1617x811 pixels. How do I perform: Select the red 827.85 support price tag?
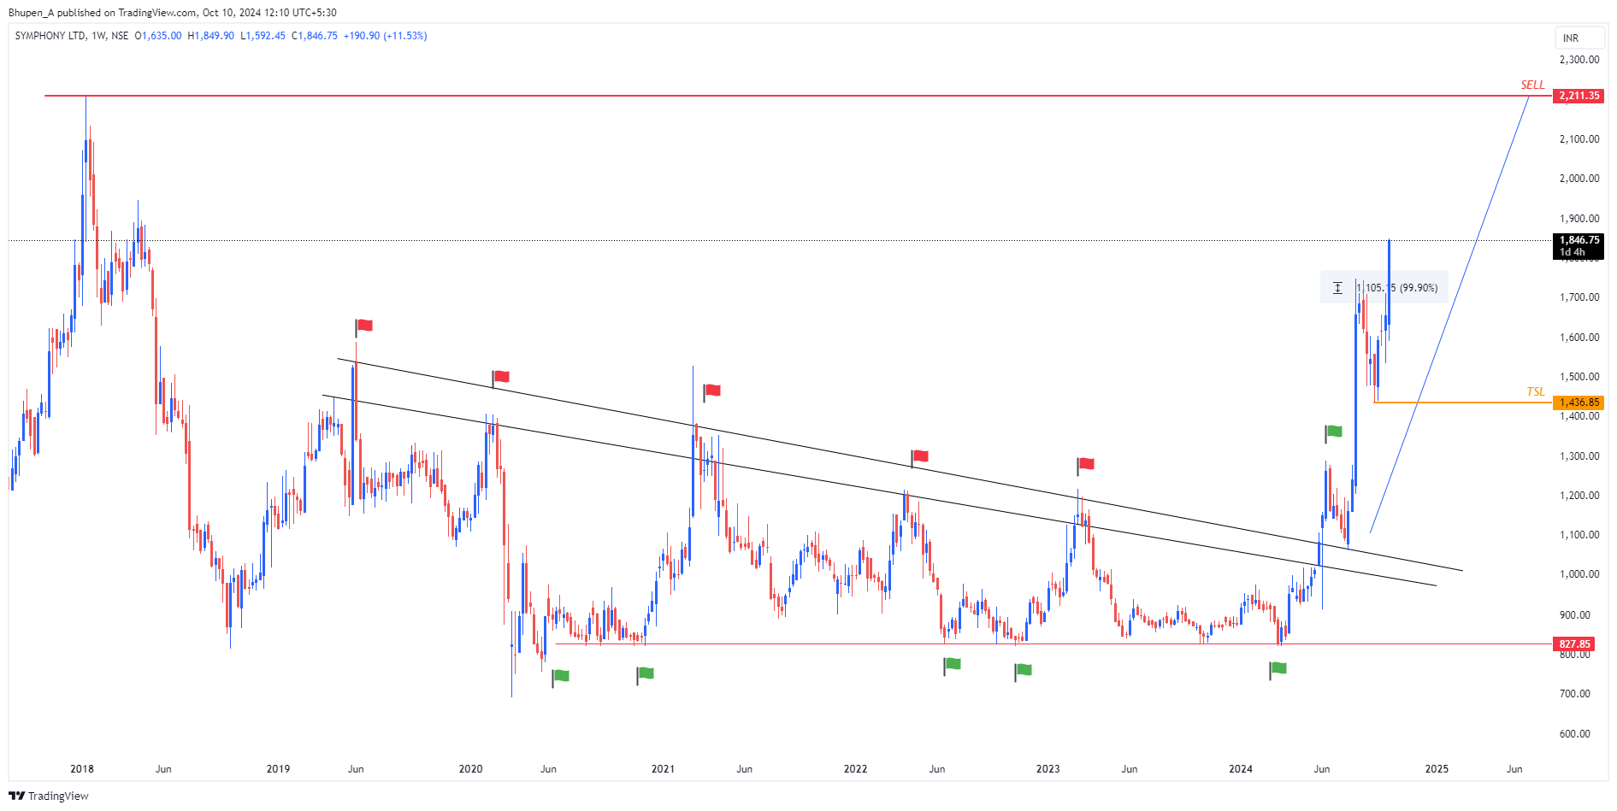[1574, 644]
